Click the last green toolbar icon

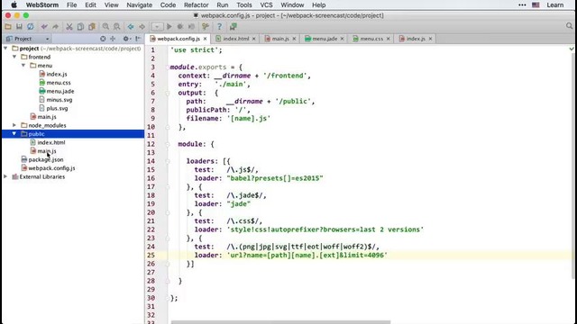(233, 26)
